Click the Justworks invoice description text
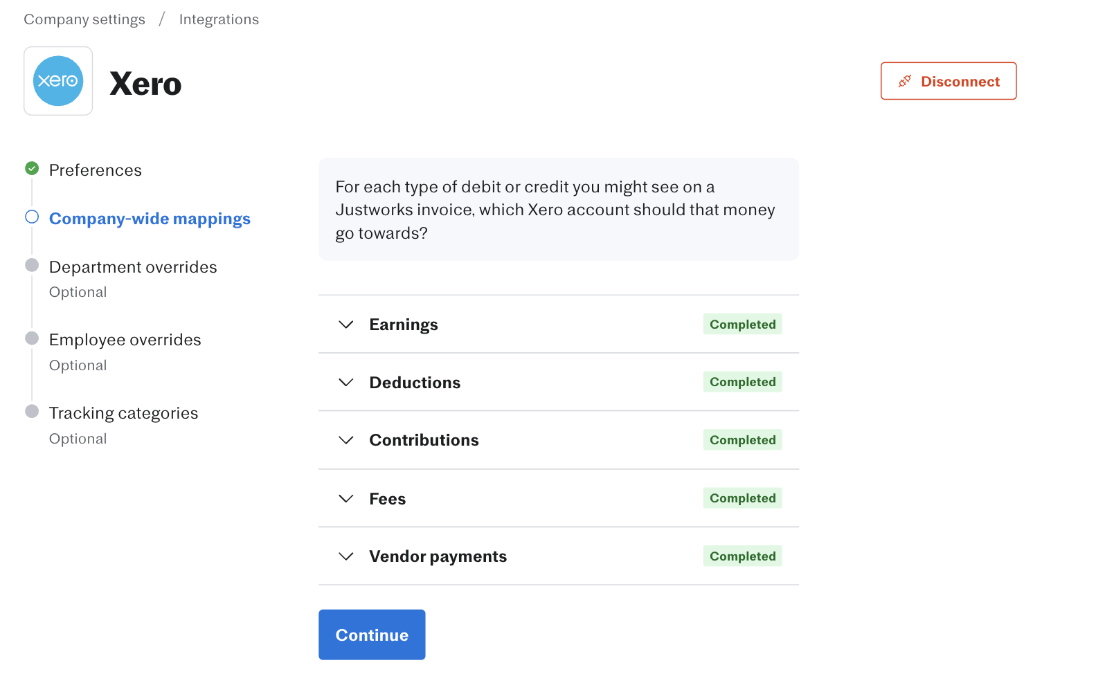This screenshot has height=692, width=1096. [555, 210]
